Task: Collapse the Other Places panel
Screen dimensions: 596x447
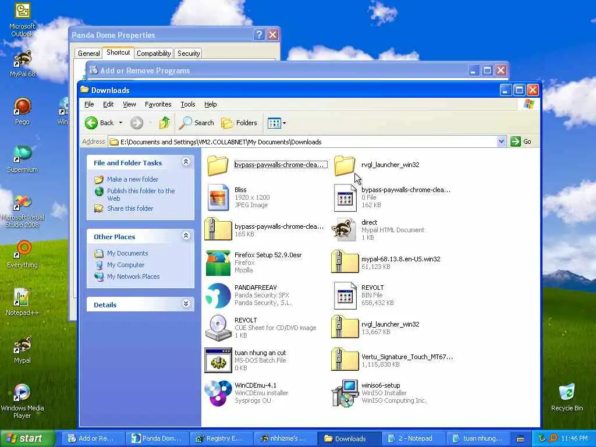Action: [186, 236]
